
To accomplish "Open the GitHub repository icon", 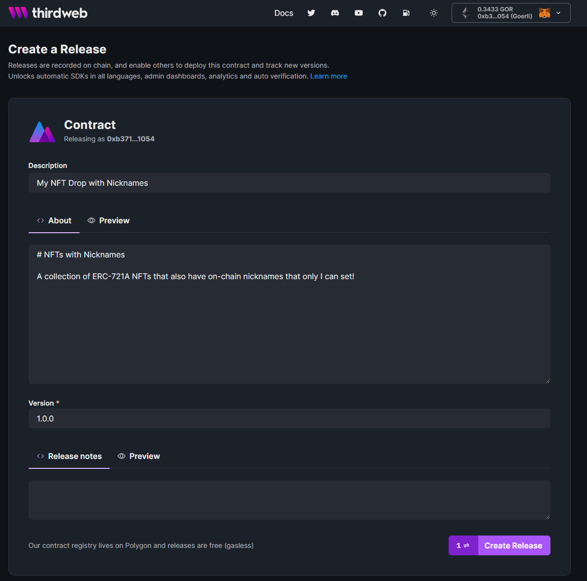I will click(382, 13).
